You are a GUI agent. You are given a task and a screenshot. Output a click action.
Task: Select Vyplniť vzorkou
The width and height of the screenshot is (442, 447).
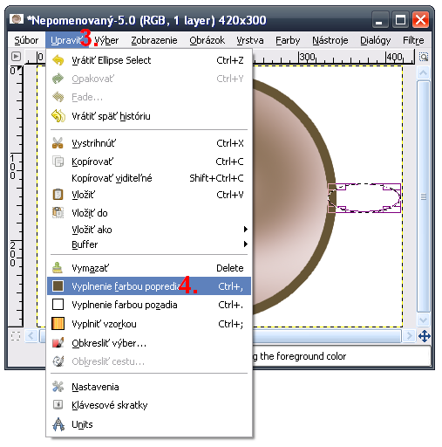coord(149,324)
